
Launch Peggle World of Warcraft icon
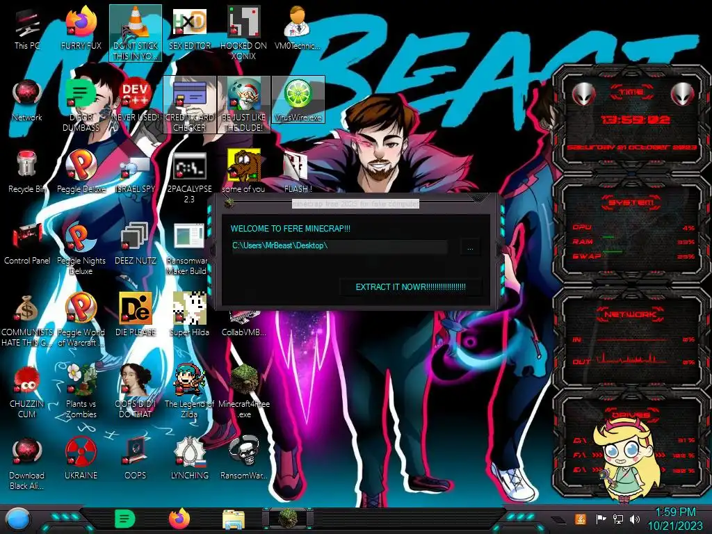click(81, 320)
